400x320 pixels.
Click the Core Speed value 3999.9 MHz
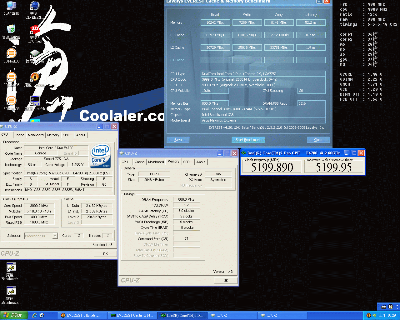39,206
